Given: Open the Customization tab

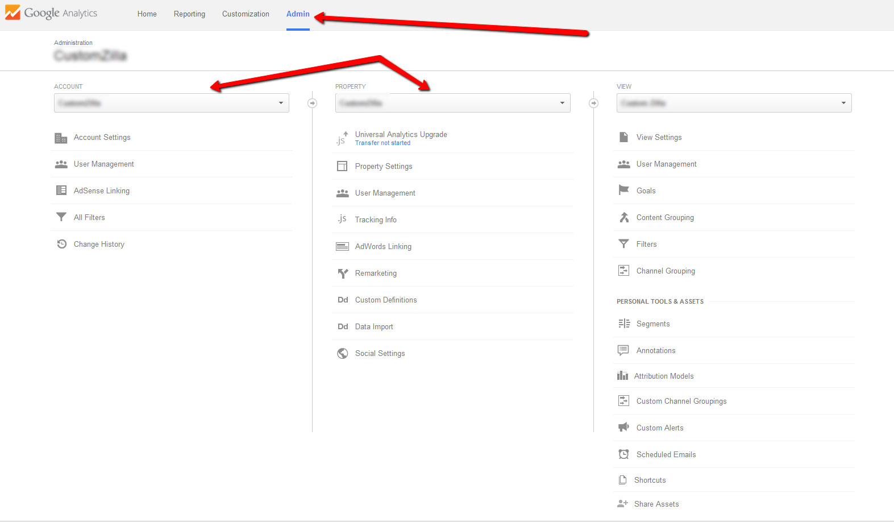Looking at the screenshot, I should 246,14.
